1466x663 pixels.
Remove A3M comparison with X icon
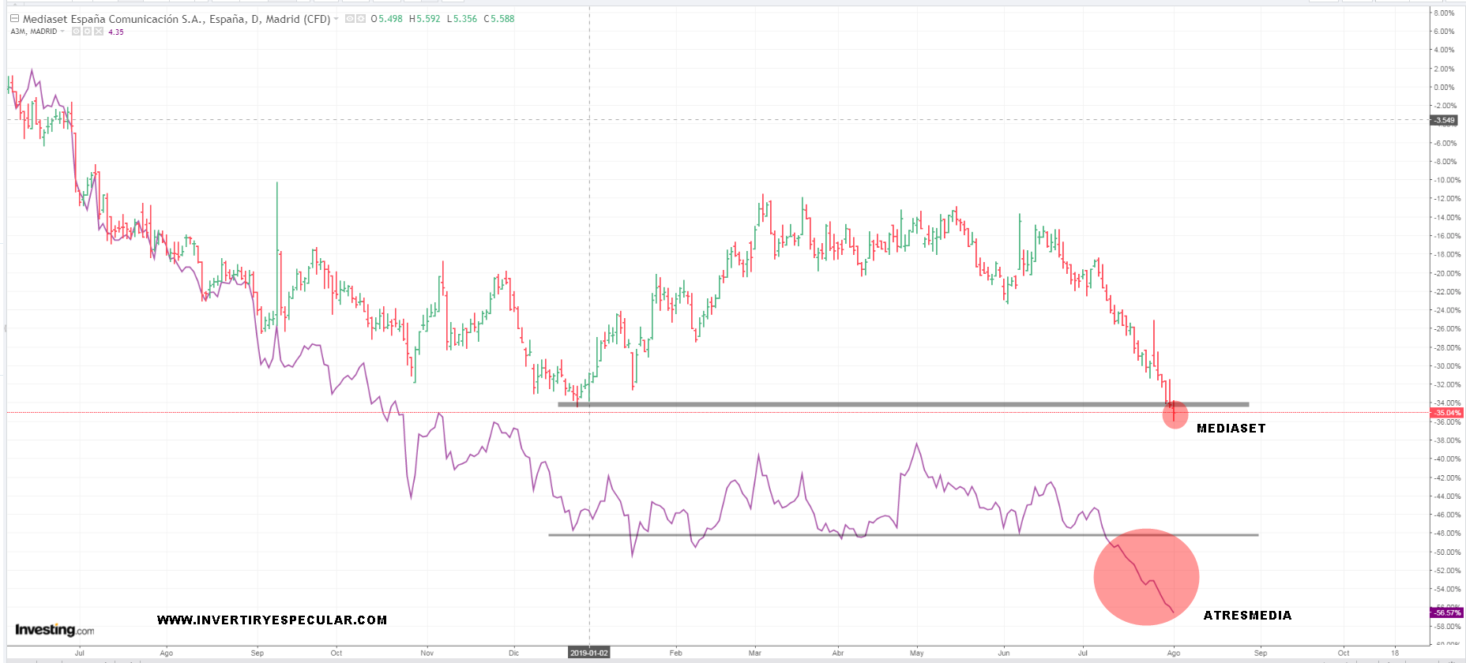click(99, 32)
